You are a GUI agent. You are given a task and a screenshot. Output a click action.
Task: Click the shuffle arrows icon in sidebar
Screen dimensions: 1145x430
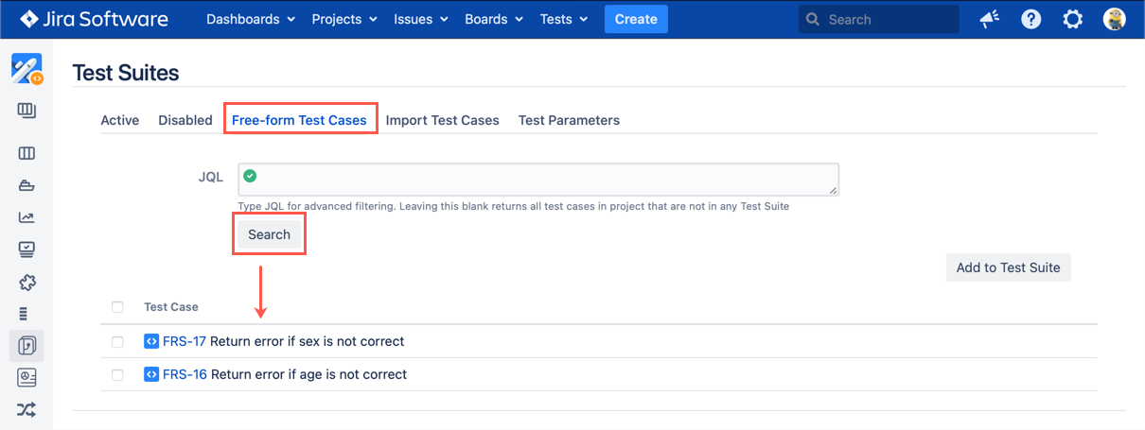(26, 409)
